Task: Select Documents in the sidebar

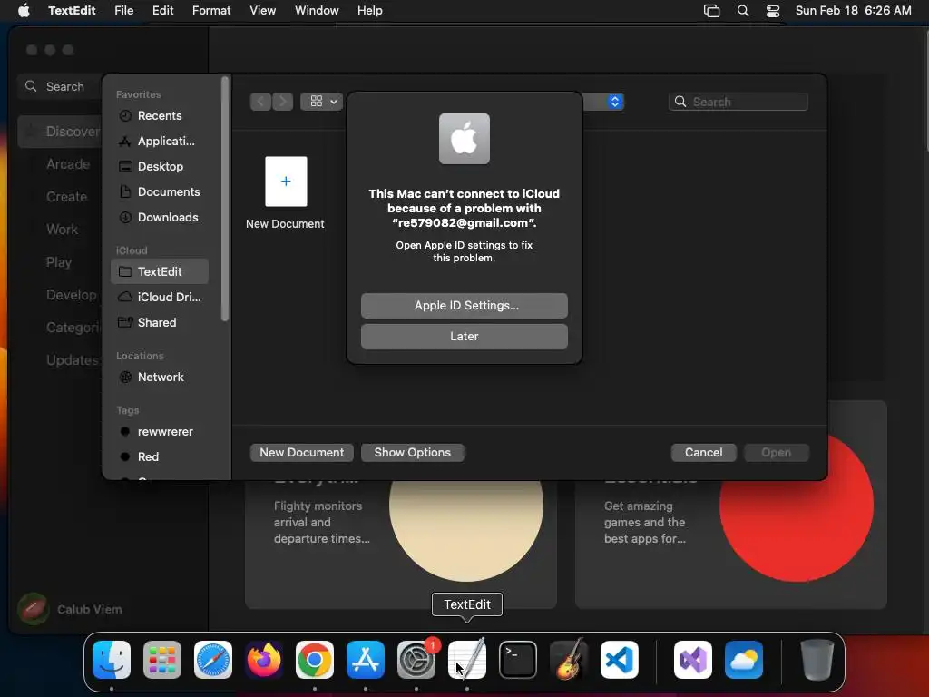Action: (x=160, y=192)
